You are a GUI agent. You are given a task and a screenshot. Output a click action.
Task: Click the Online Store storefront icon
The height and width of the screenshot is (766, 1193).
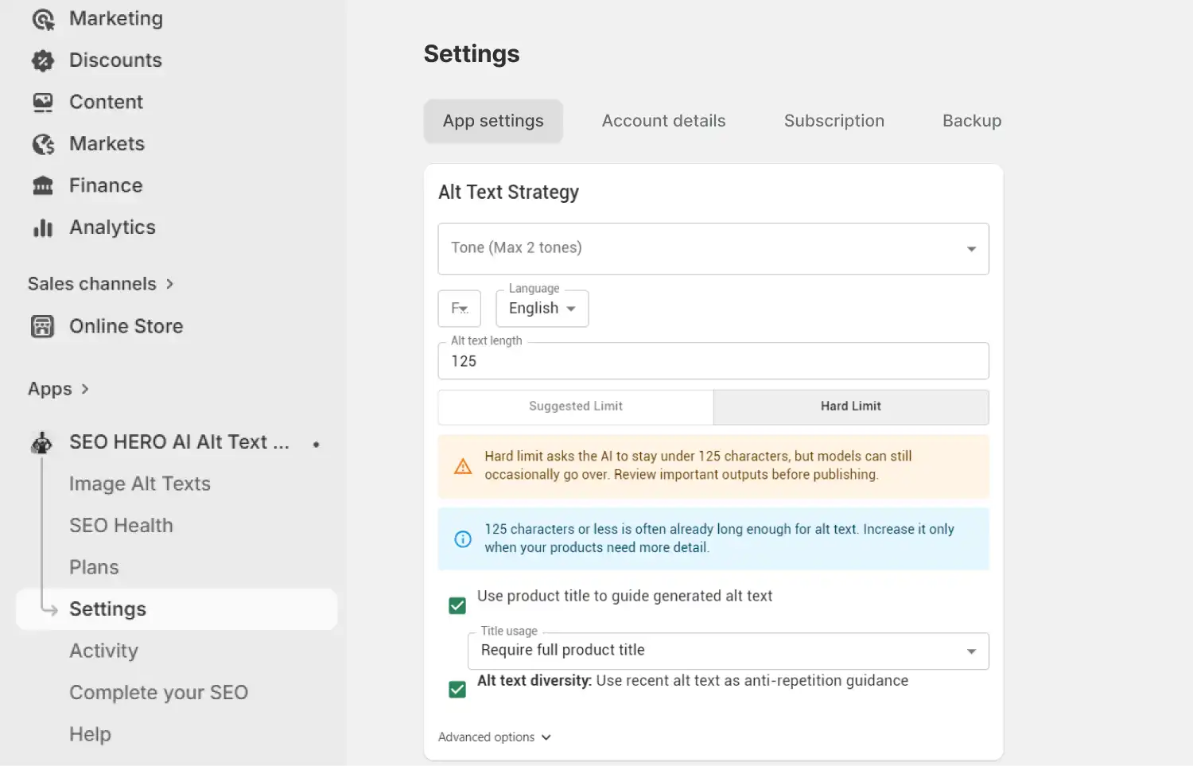(x=43, y=327)
